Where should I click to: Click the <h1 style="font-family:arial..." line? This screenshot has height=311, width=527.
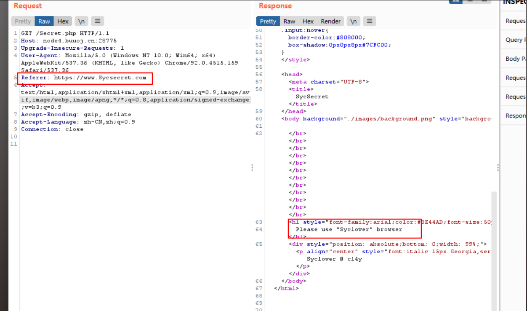click(390, 222)
